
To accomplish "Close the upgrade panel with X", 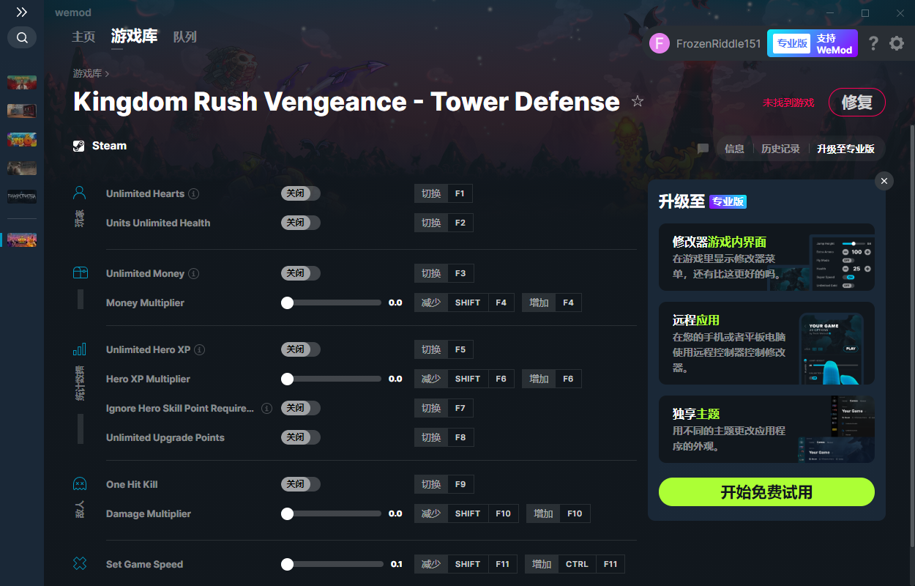I will click(884, 181).
